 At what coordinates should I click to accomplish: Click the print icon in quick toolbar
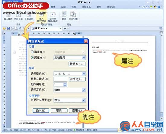(x=12, y=28)
